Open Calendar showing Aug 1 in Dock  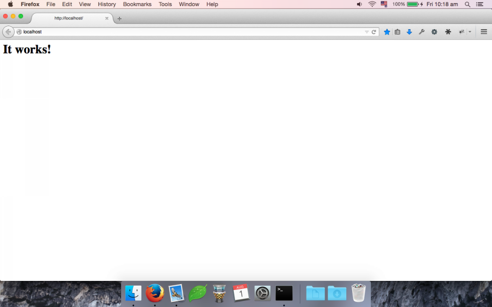[x=241, y=293]
